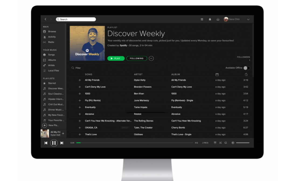291x181 pixels.
Task: Mute the volume speaker icon
Action: (x=232, y=143)
